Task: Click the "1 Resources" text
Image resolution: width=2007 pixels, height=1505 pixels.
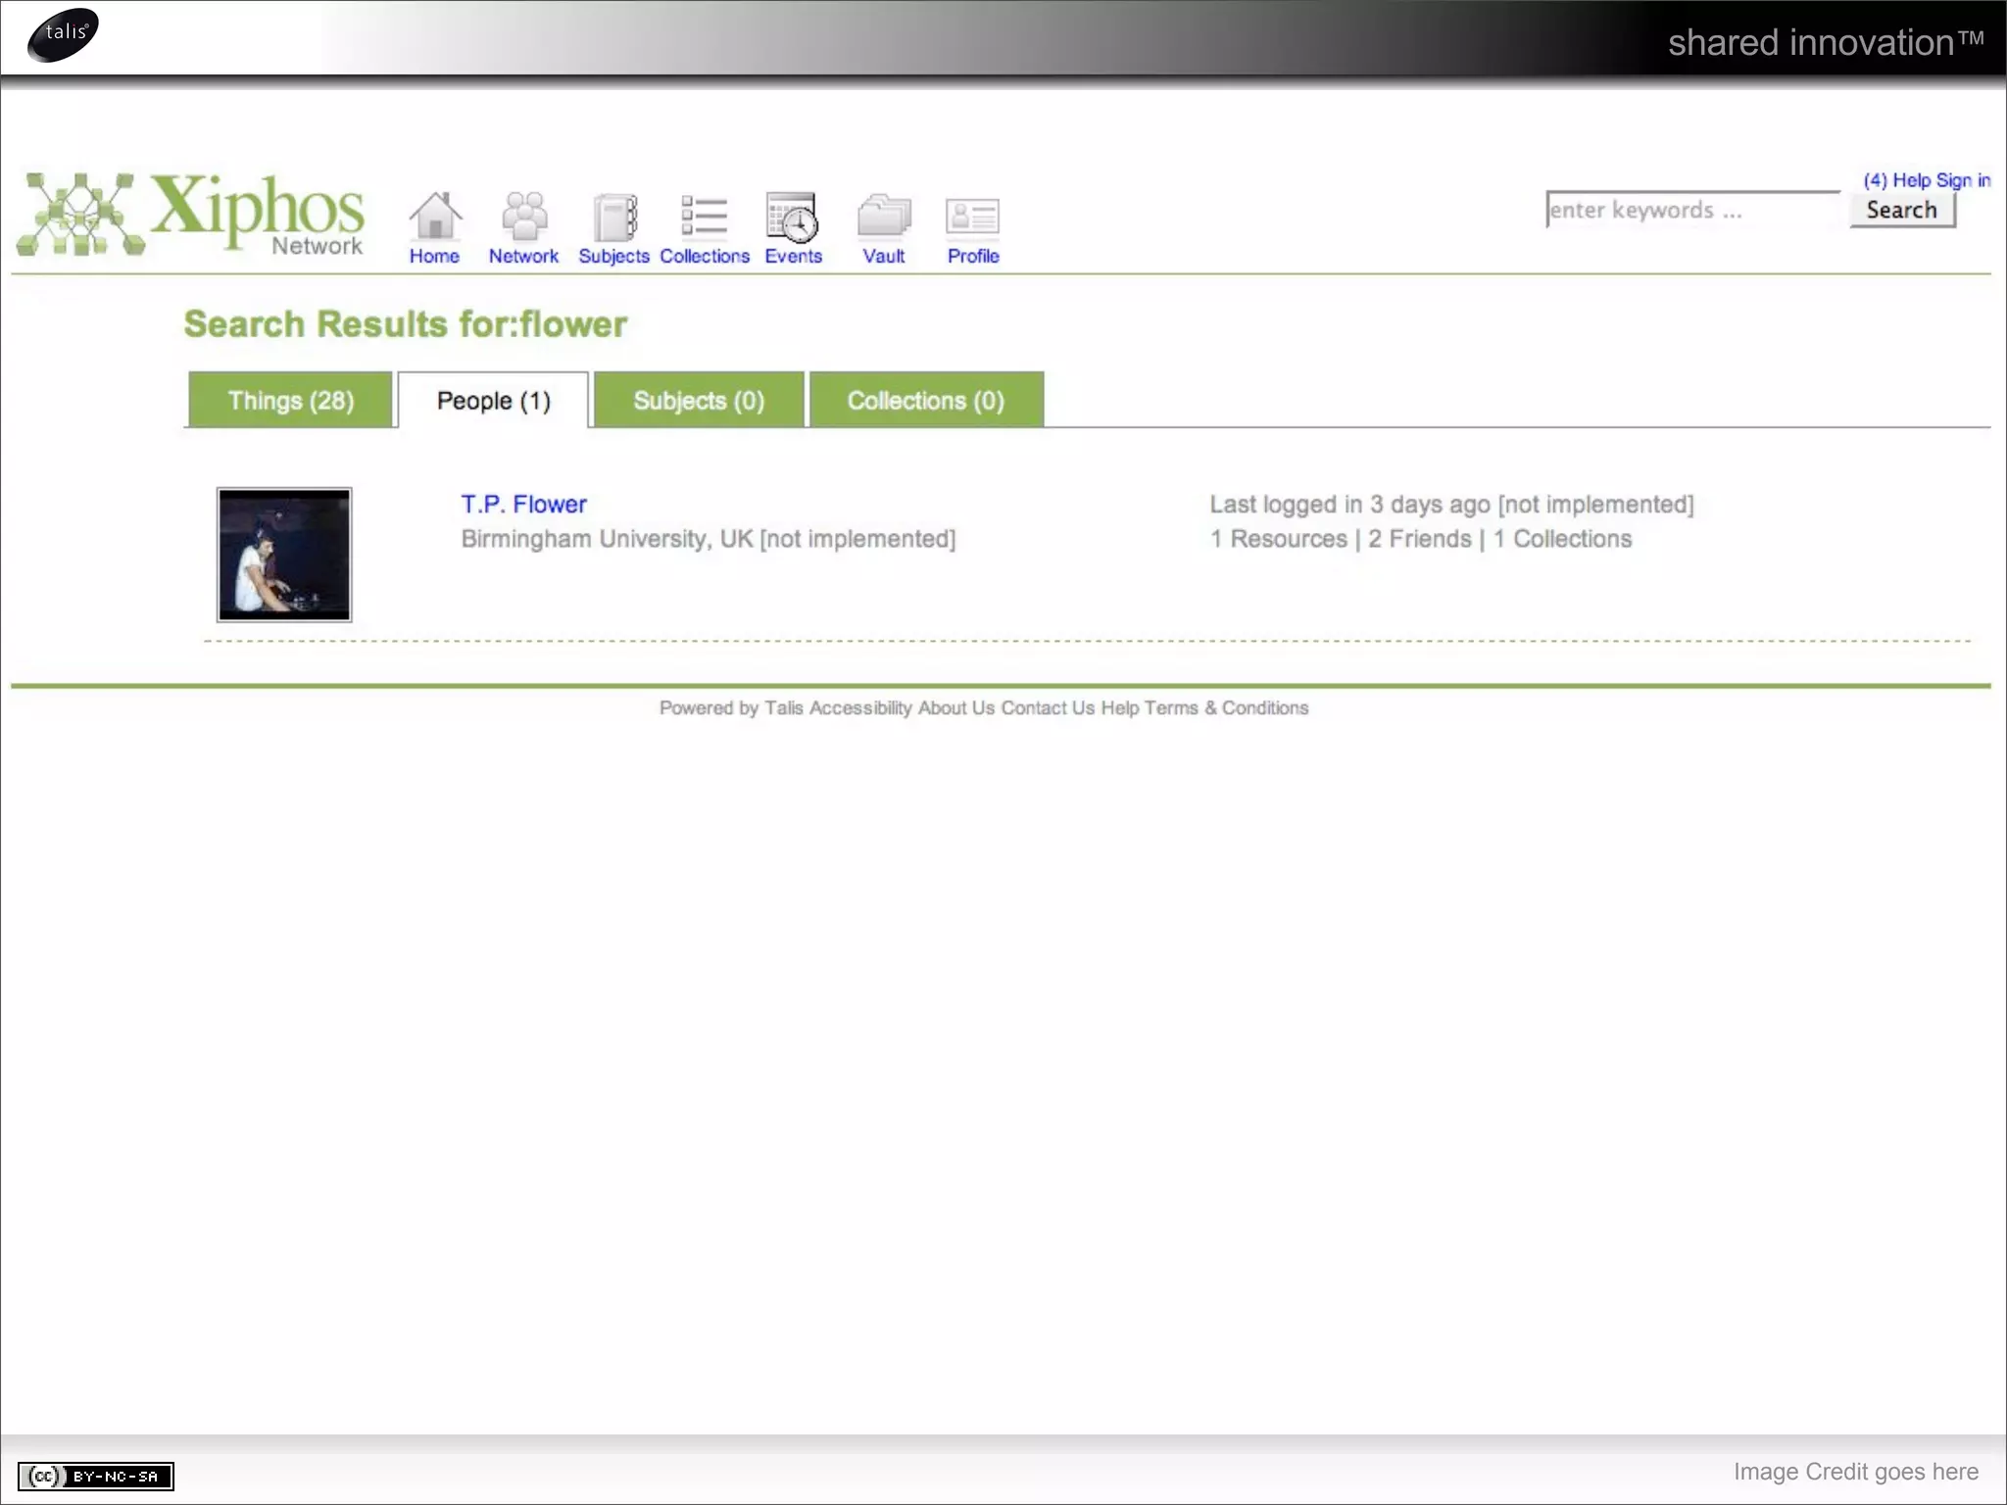Action: (x=1279, y=539)
